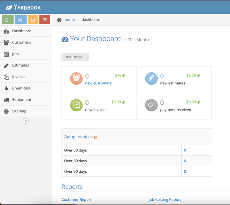Open Customers in the sidebar menu
This screenshot has height=205, width=230.
tap(21, 42)
